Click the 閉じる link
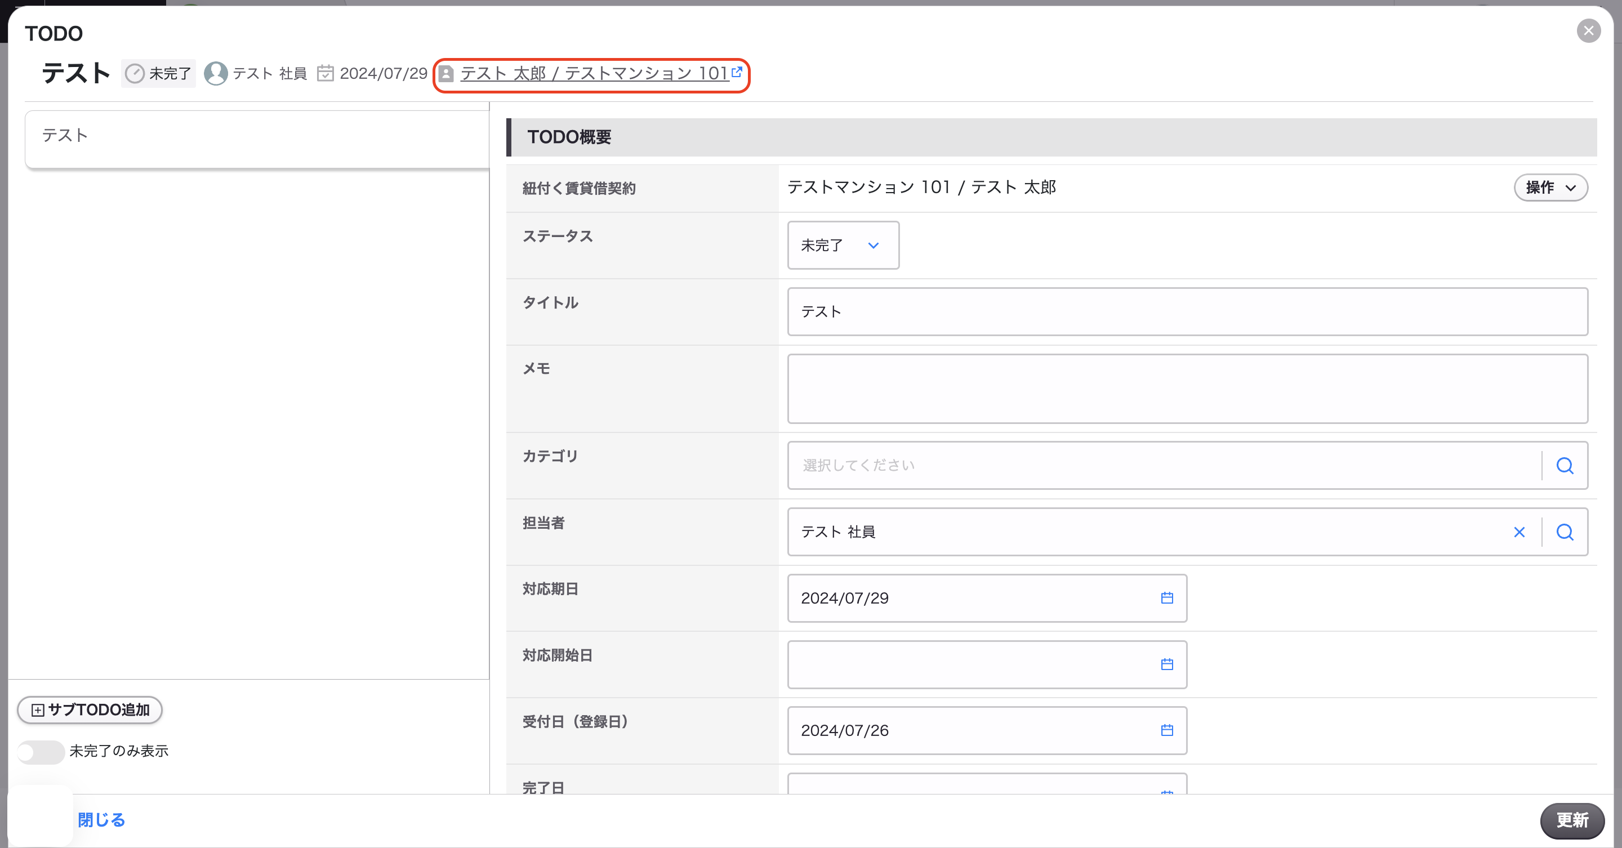The width and height of the screenshot is (1622, 848). tap(101, 820)
